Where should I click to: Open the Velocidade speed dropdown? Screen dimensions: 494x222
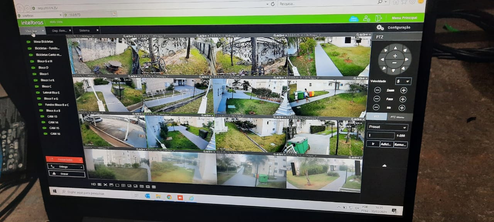point(403,81)
